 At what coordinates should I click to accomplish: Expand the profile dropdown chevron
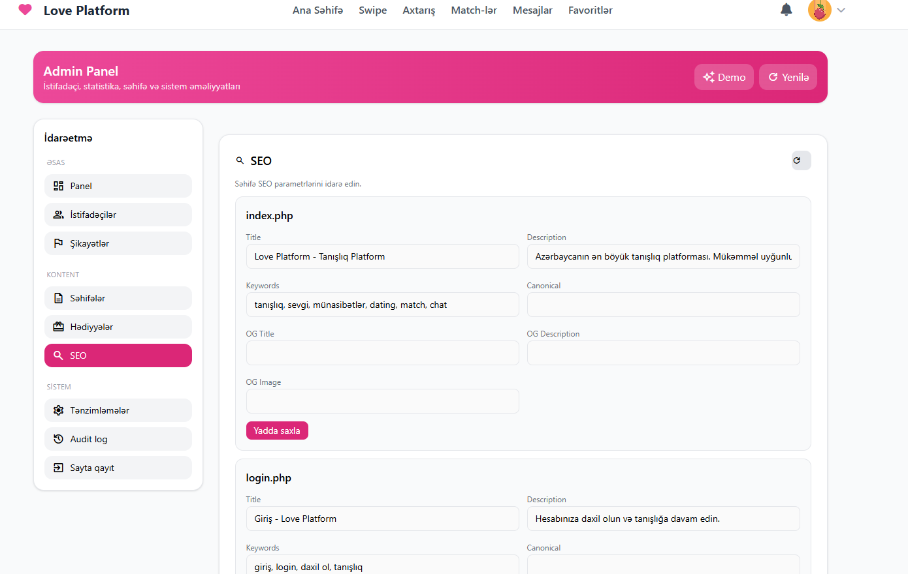point(841,10)
